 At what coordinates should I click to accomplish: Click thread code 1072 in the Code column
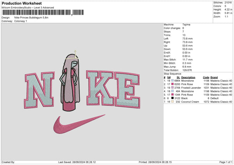pos(206,102)
